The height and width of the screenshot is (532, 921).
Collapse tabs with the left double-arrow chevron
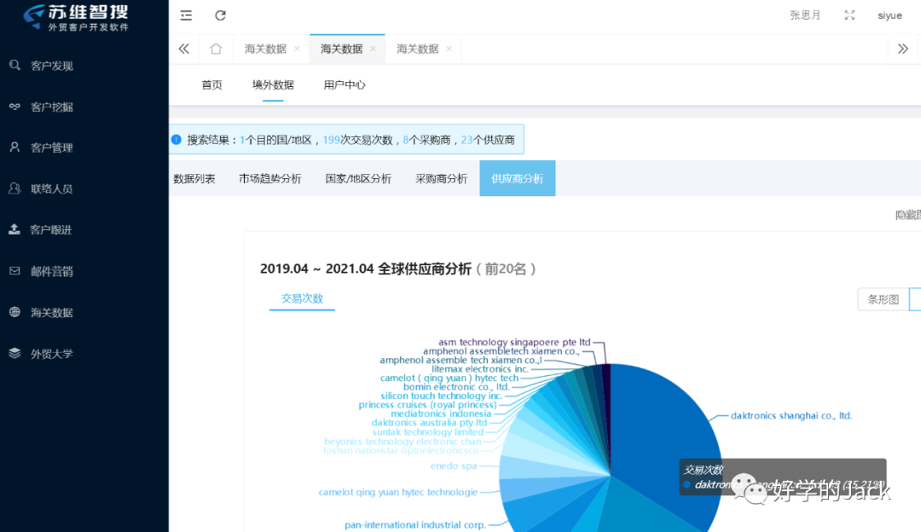coord(183,49)
